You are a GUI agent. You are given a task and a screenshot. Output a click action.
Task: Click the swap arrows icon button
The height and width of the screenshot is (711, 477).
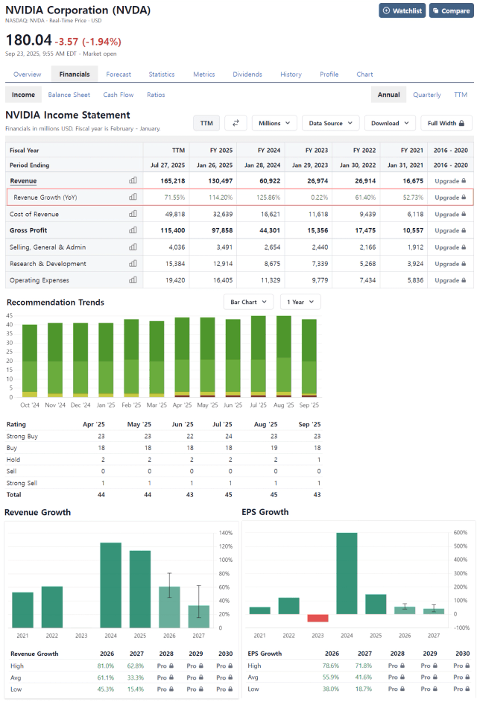tap(236, 123)
